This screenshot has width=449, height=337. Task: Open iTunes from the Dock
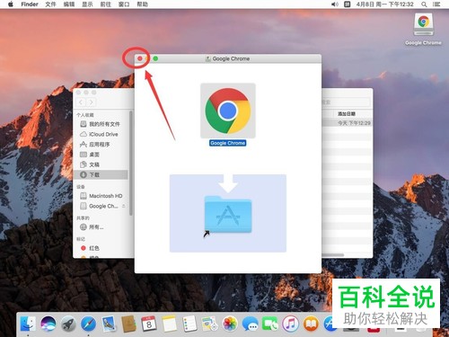290,324
